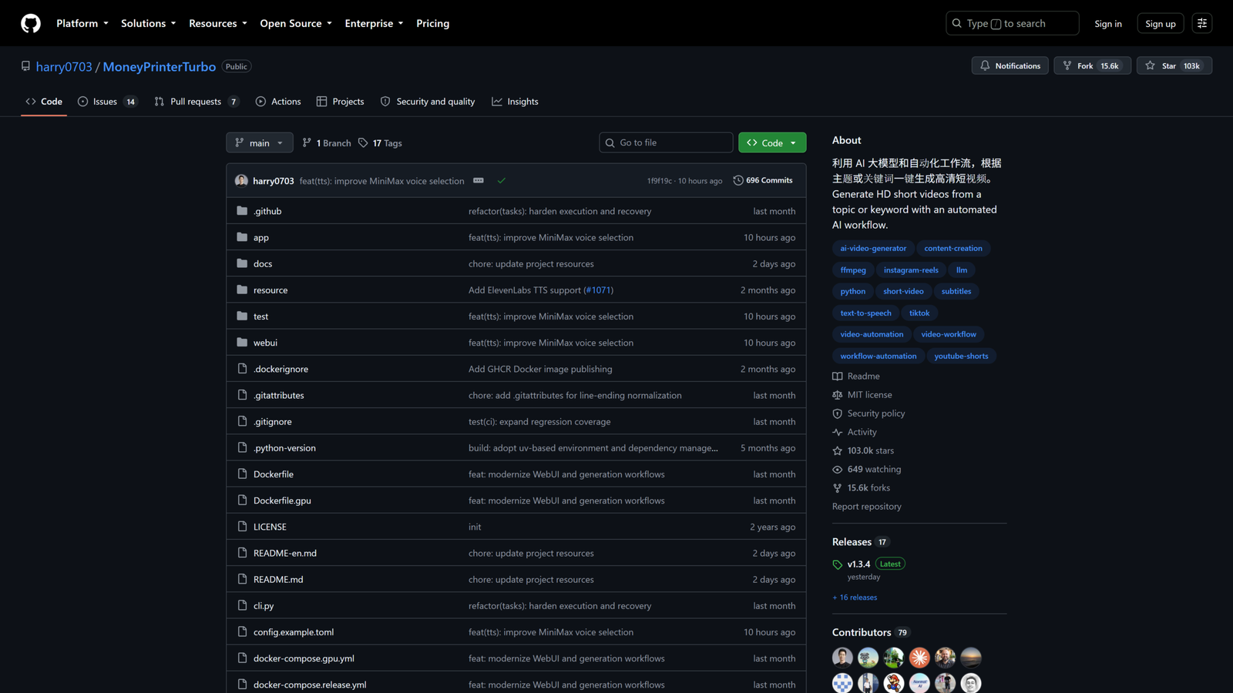Open the harry0703 owner link in breadcrumb
The image size is (1233, 693).
(x=64, y=67)
